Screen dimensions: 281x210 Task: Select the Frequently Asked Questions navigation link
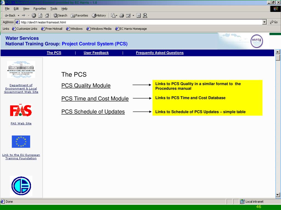point(160,53)
